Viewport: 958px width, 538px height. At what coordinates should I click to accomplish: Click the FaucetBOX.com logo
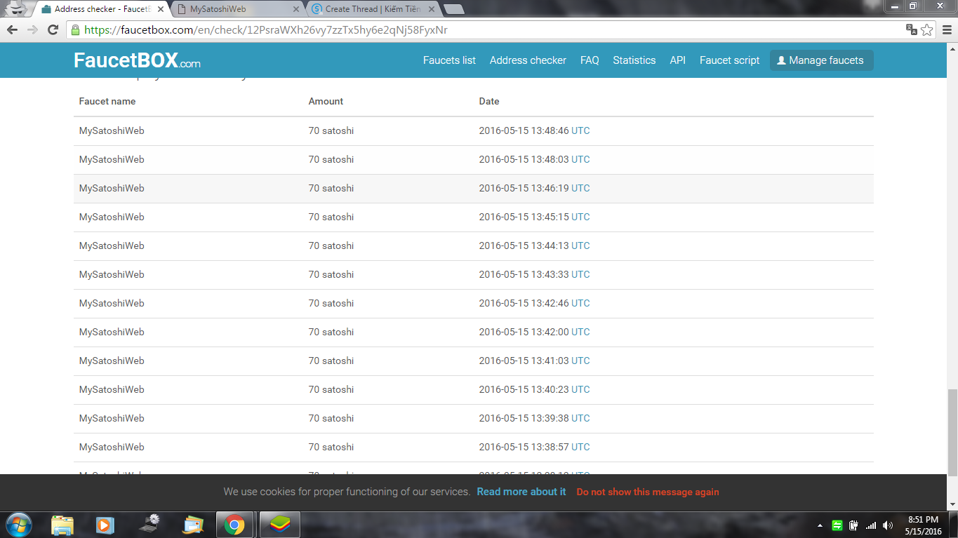pos(137,60)
